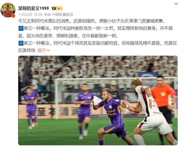The image size is (181, 146).
Task: Open the 中超联赛超话 source link
Action: pos(62,15)
